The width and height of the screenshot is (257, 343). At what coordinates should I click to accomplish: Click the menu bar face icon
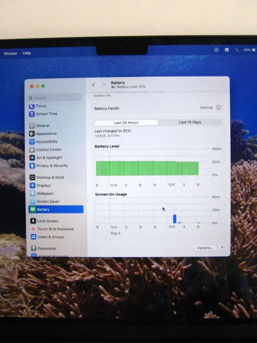click(227, 50)
